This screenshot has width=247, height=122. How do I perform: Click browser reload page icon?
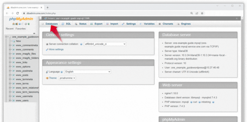coord(17,13)
